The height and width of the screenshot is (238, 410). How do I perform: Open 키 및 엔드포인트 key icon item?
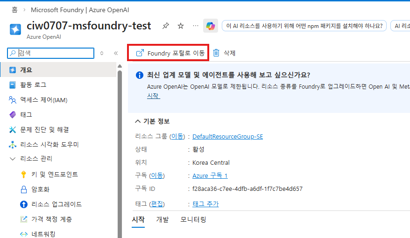coord(23,175)
